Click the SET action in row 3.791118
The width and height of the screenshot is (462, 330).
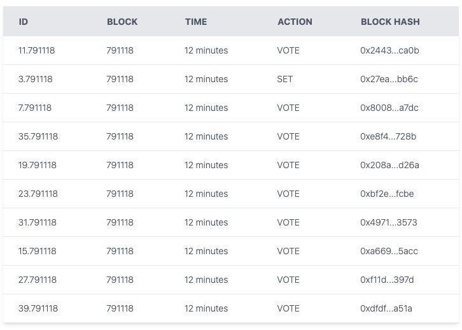point(284,79)
